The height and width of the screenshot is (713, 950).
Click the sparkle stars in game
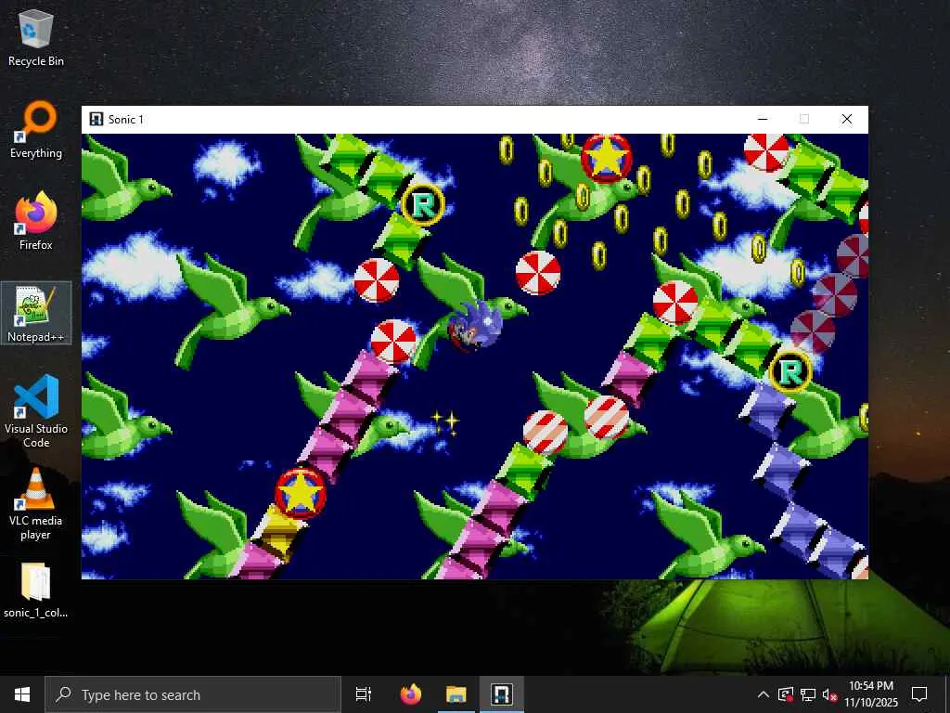point(444,422)
